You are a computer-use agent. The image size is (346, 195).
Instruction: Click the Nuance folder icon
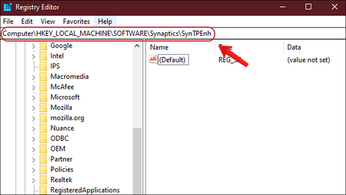pos(43,128)
